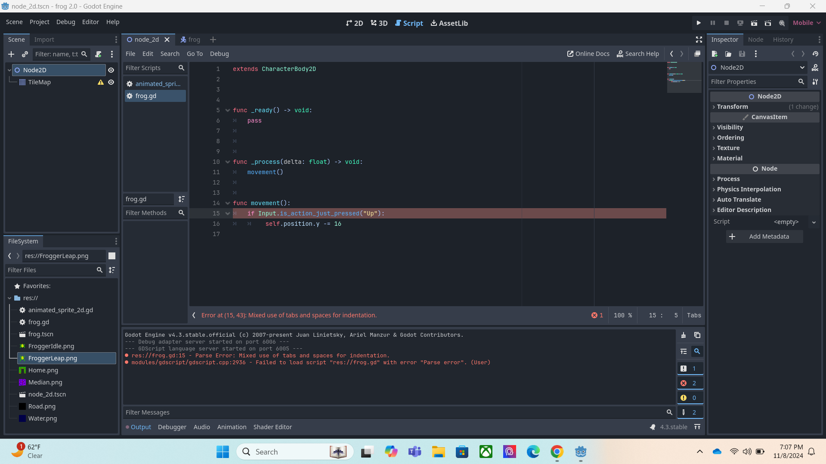Clear the output log
The image size is (826, 464).
coord(684,335)
